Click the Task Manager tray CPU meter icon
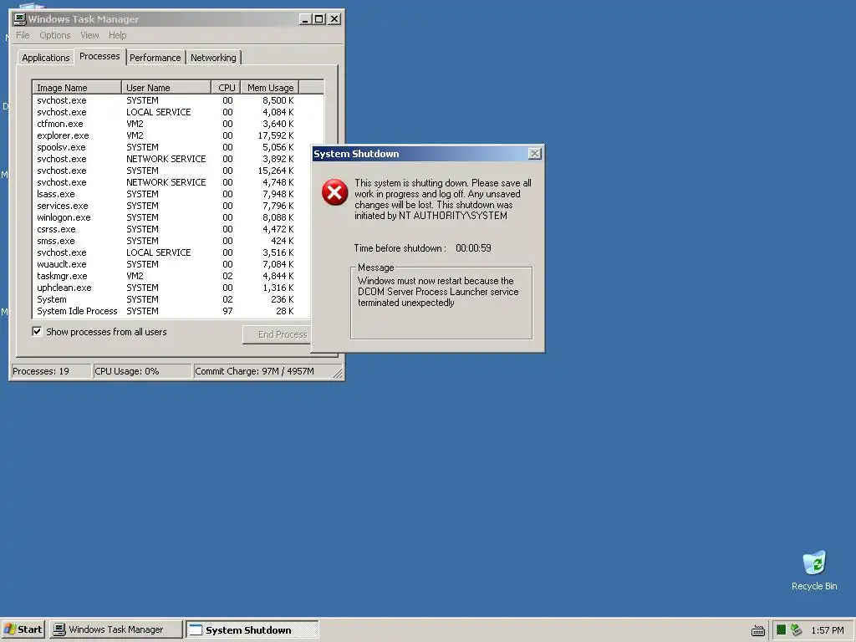 [x=782, y=630]
